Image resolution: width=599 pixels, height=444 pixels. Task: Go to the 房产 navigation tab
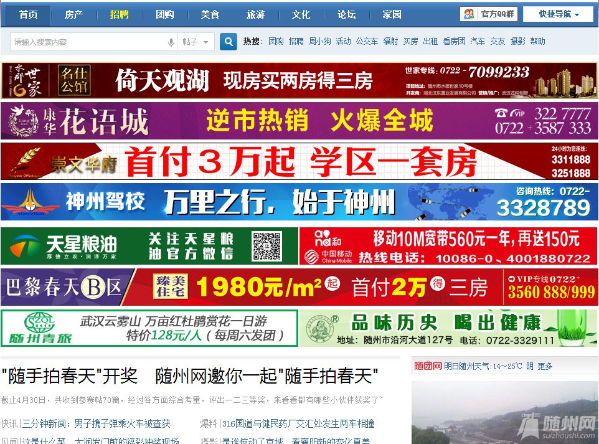tap(73, 14)
